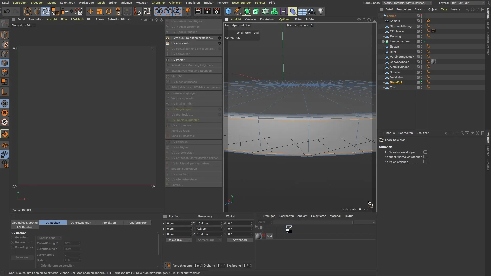Toggle the Kamera layer checkbox

click(x=418, y=21)
